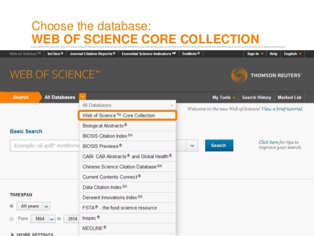The height and width of the screenshot is (236, 314).
Task: Open the Sign In menu
Action: click(255, 54)
